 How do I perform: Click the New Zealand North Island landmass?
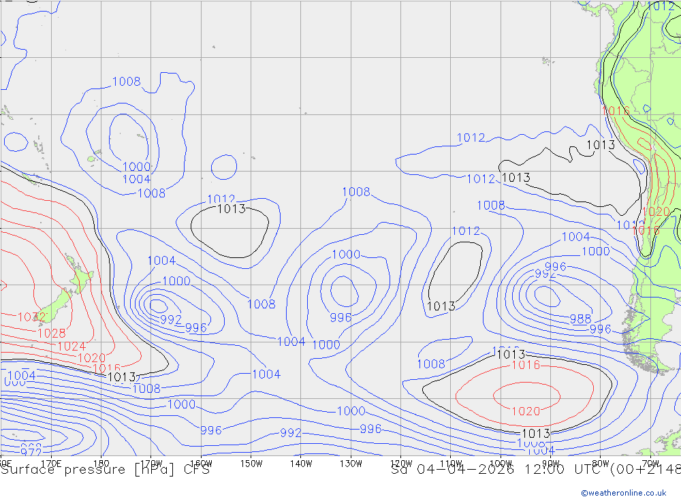[80, 275]
